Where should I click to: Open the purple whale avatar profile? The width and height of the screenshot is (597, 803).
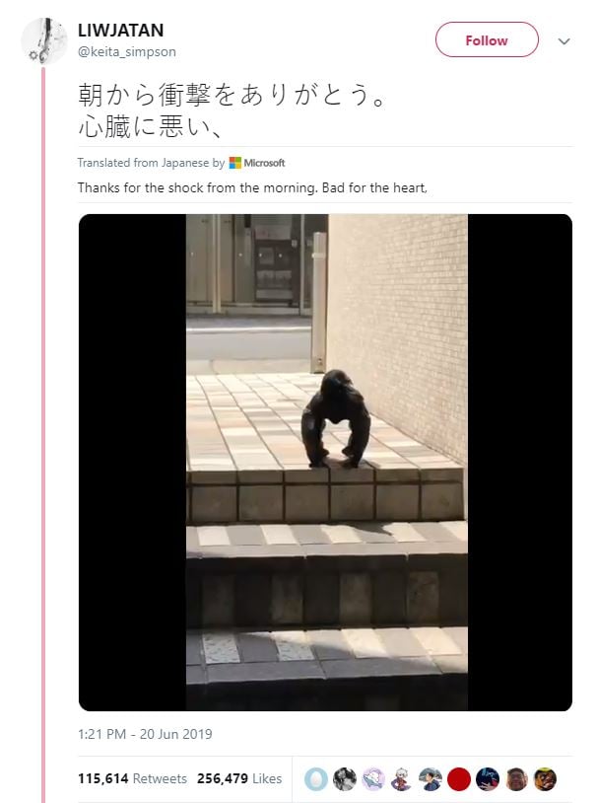pos(373,779)
